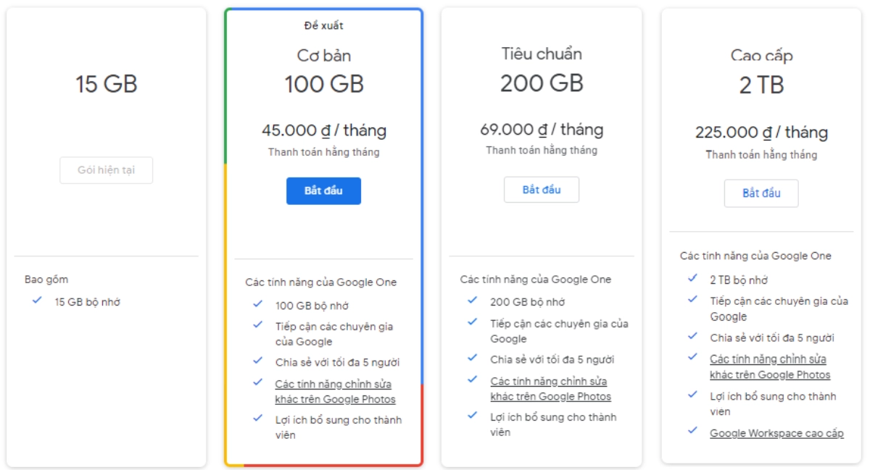Click the "45.000 đ / tháng" price label
This screenshot has height=470, width=870.
(x=325, y=130)
